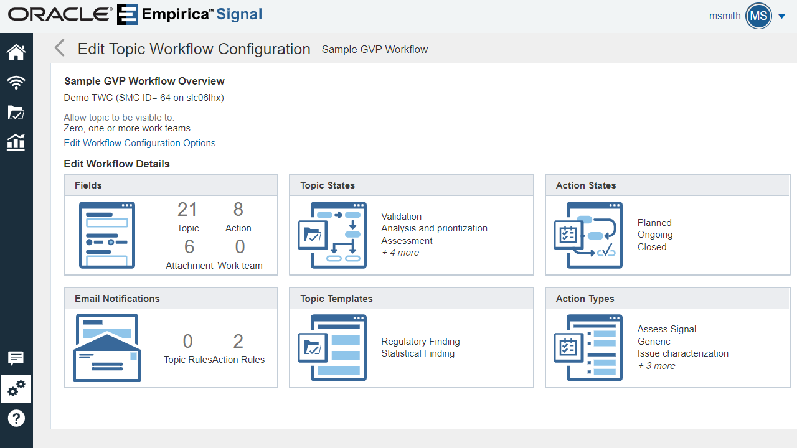Click 'Zero, one or more work teams' text
This screenshot has width=797, height=448.
pyautogui.click(x=127, y=128)
